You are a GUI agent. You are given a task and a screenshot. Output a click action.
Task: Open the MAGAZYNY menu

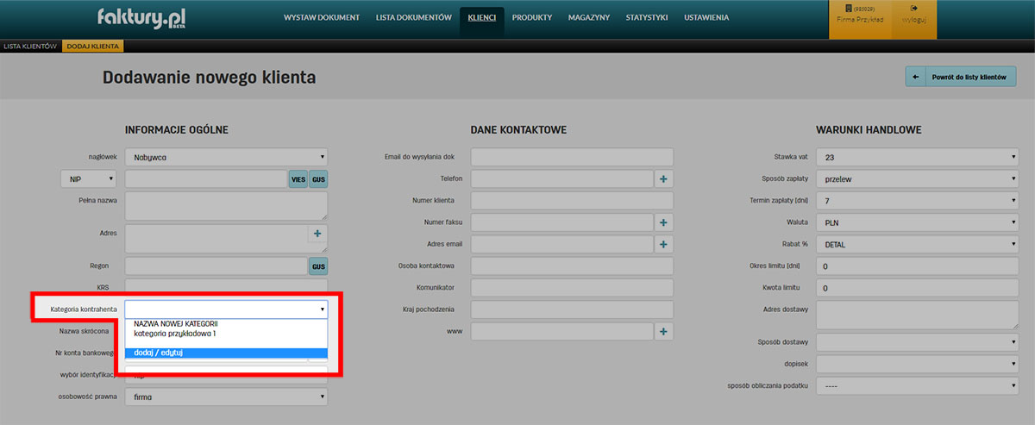589,17
